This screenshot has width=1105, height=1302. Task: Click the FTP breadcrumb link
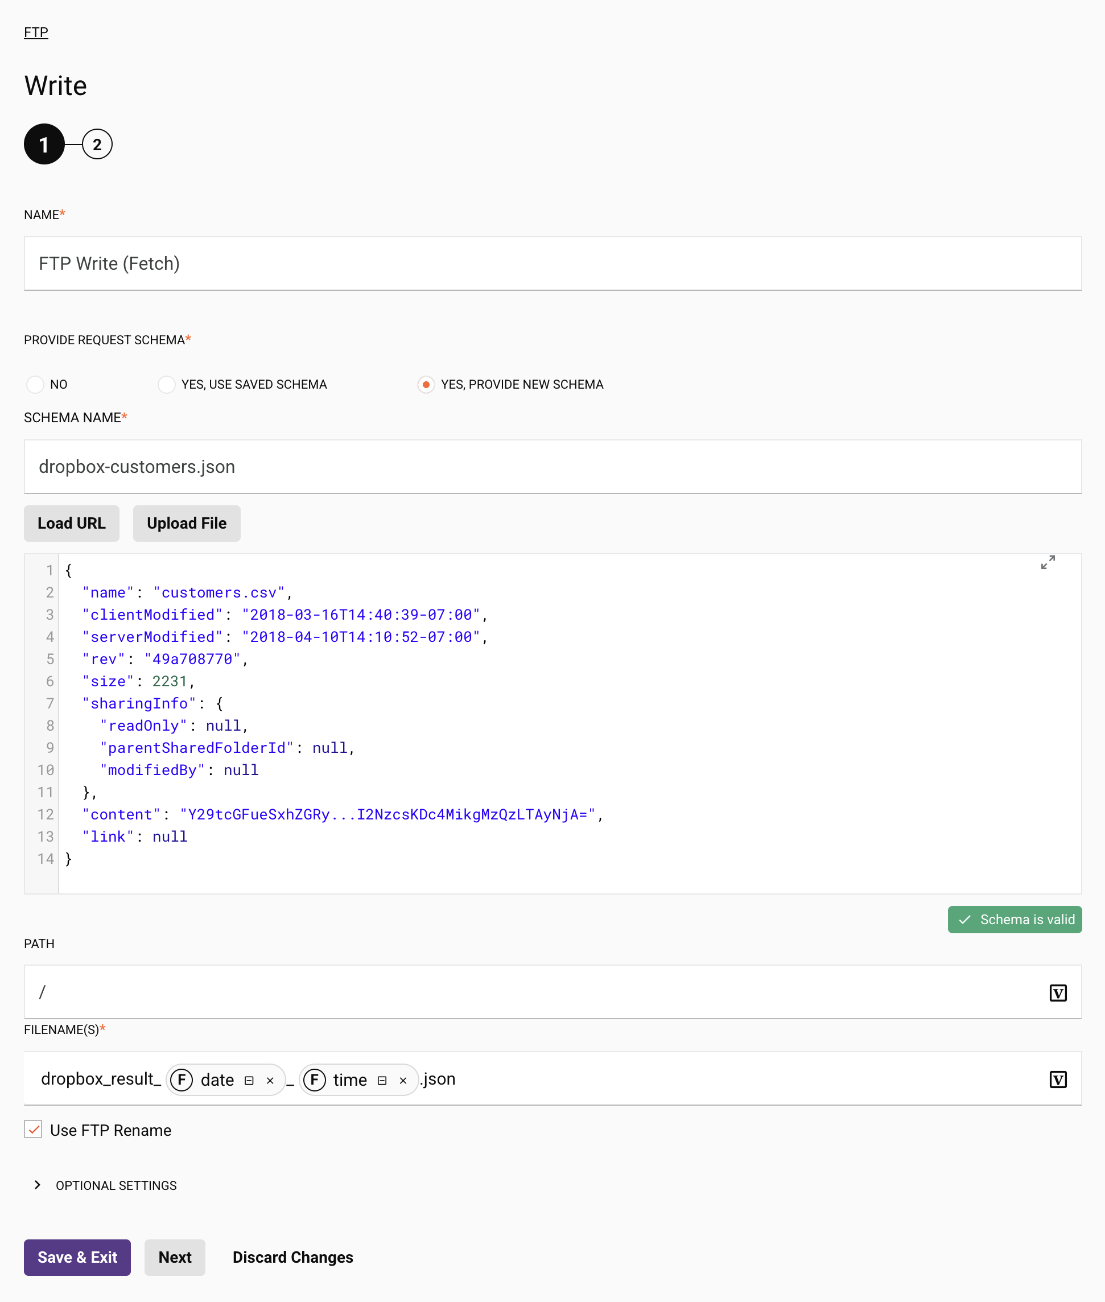tap(36, 32)
